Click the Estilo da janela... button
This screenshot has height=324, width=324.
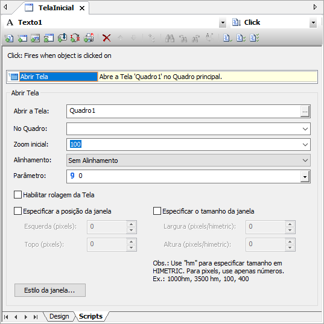pos(50,290)
